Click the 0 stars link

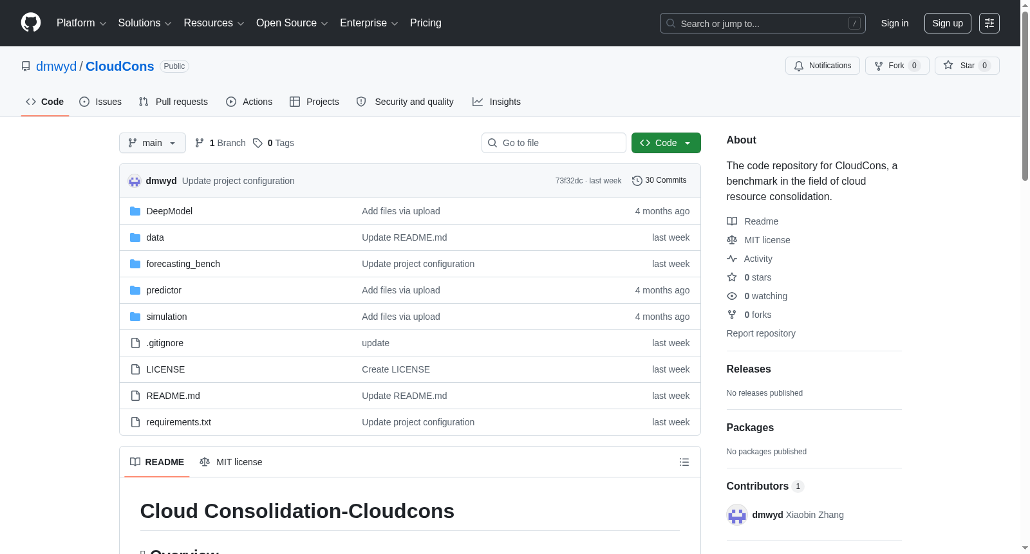(758, 277)
